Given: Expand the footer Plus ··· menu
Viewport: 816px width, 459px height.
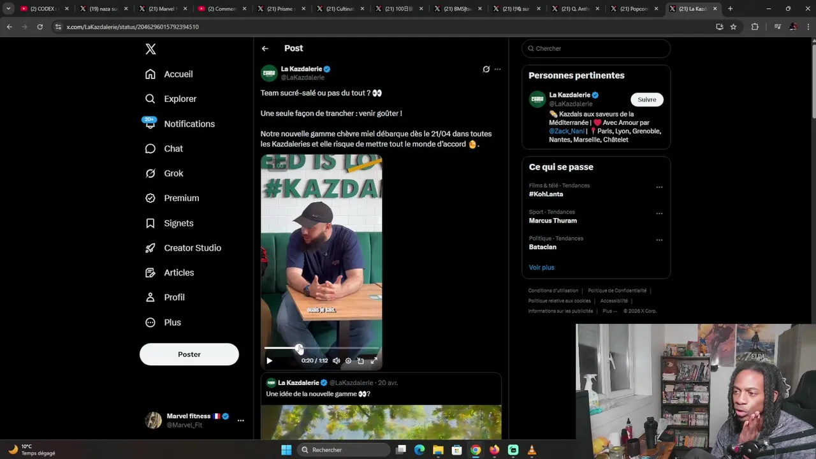Looking at the screenshot, I should click(609, 311).
